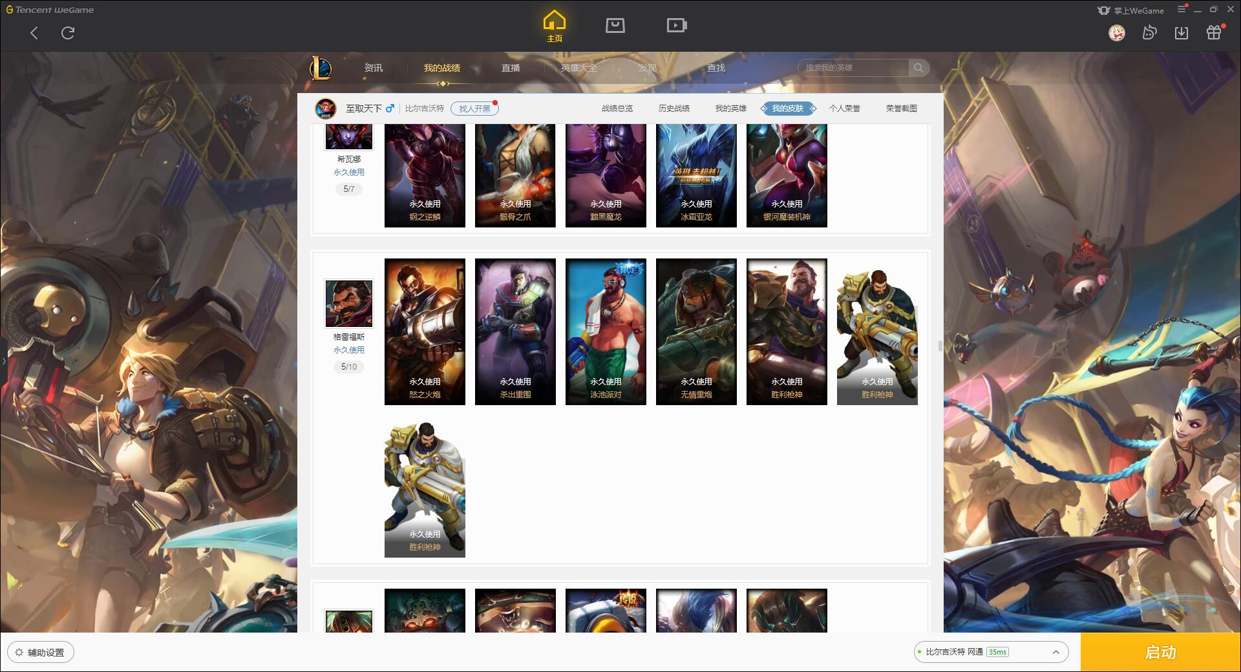This screenshot has width=1241, height=672.
Task: Launch the game with 启动 button
Action: [x=1160, y=653]
